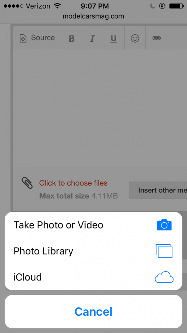This screenshot has height=333, width=187.
Task: Insert a hyperlink with the chain icon
Action: 157,38
